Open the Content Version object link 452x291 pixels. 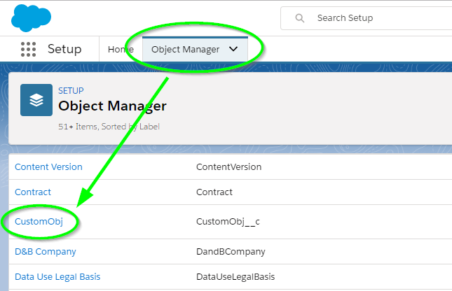tap(48, 167)
